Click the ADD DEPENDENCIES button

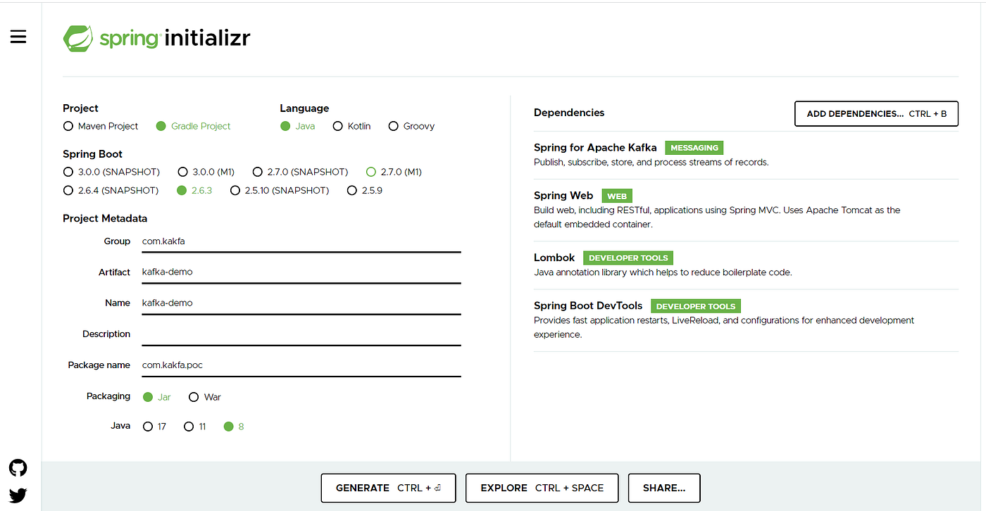tap(876, 114)
